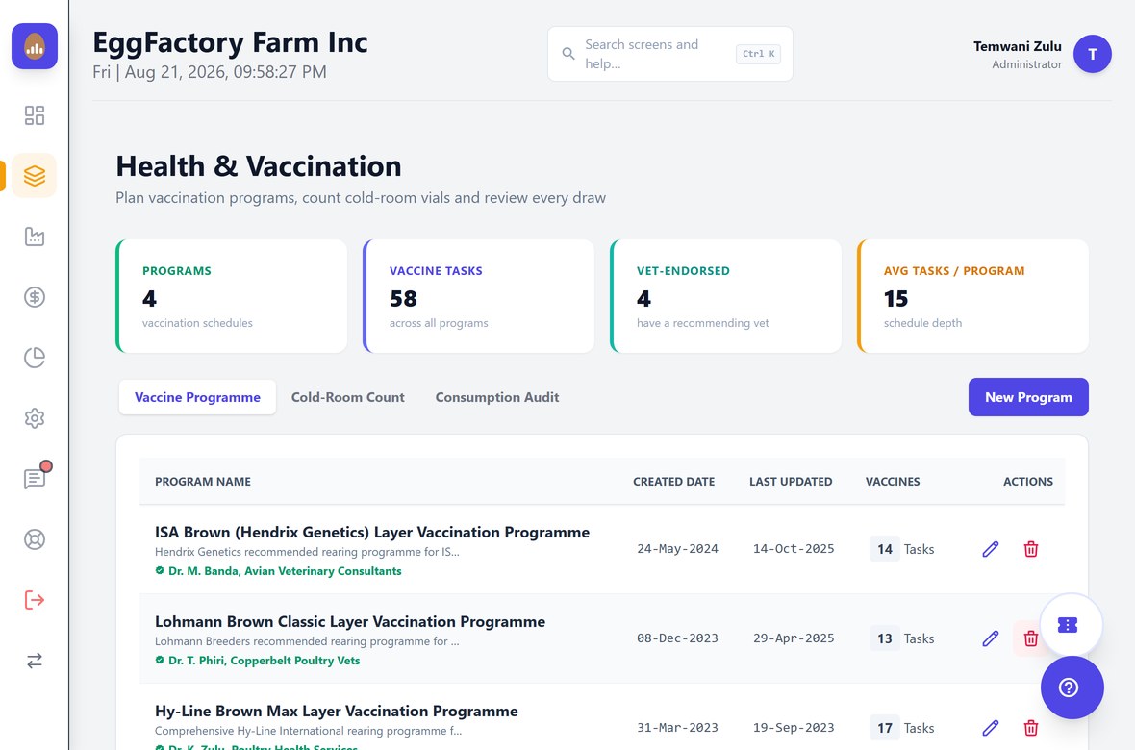Open the Vaccine Tasks summary card
The width and height of the screenshot is (1135, 750).
pyautogui.click(x=478, y=296)
